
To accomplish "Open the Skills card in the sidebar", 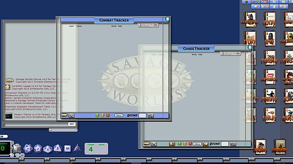I will [288, 96].
